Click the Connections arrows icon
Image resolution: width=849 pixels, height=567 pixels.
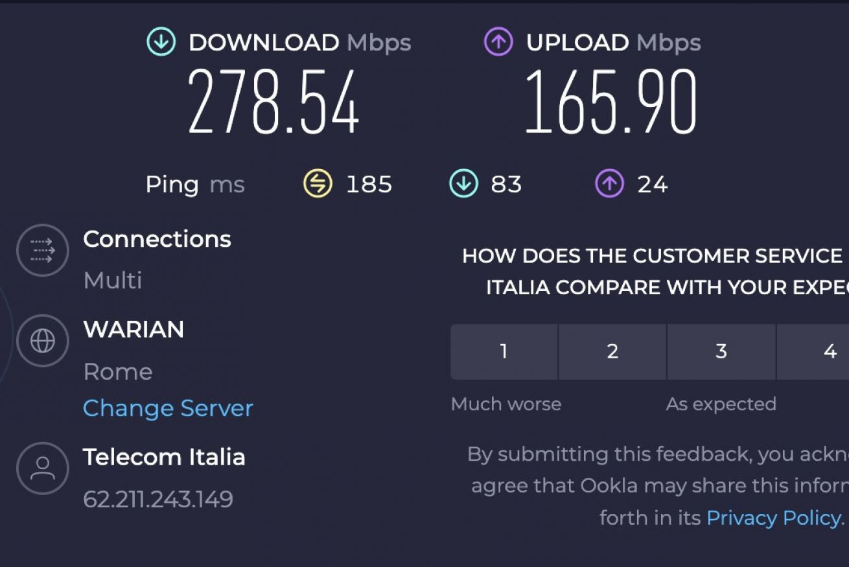pyautogui.click(x=43, y=250)
